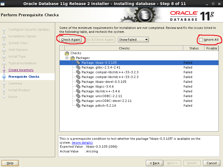The image size is (223, 167).
Task: Click the Actual Value missing text
Action: click(92, 151)
